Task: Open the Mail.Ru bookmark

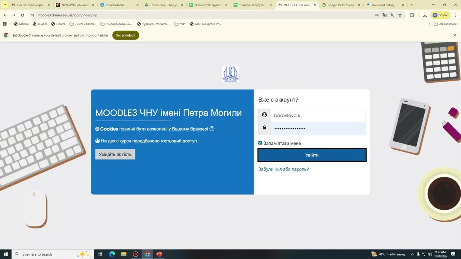Action: click(x=21, y=24)
